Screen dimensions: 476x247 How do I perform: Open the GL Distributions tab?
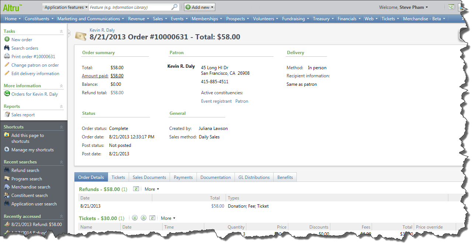click(254, 177)
